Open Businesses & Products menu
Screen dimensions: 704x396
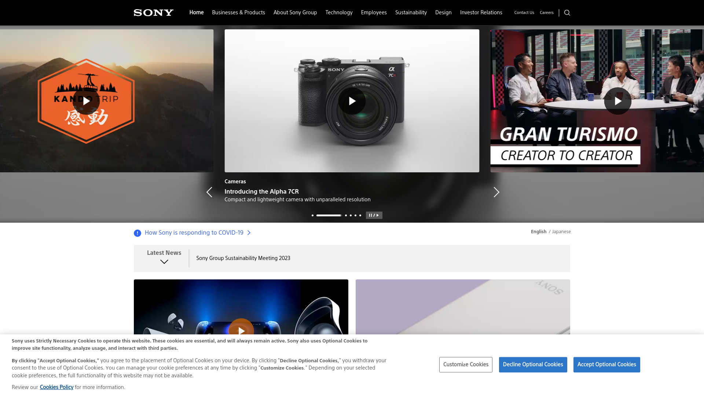tap(238, 12)
